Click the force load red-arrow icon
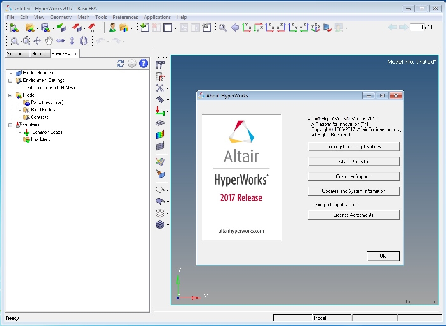The height and width of the screenshot is (326, 446). 160,111
